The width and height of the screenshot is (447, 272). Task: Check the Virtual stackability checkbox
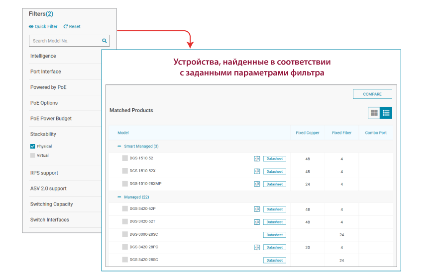click(x=33, y=155)
